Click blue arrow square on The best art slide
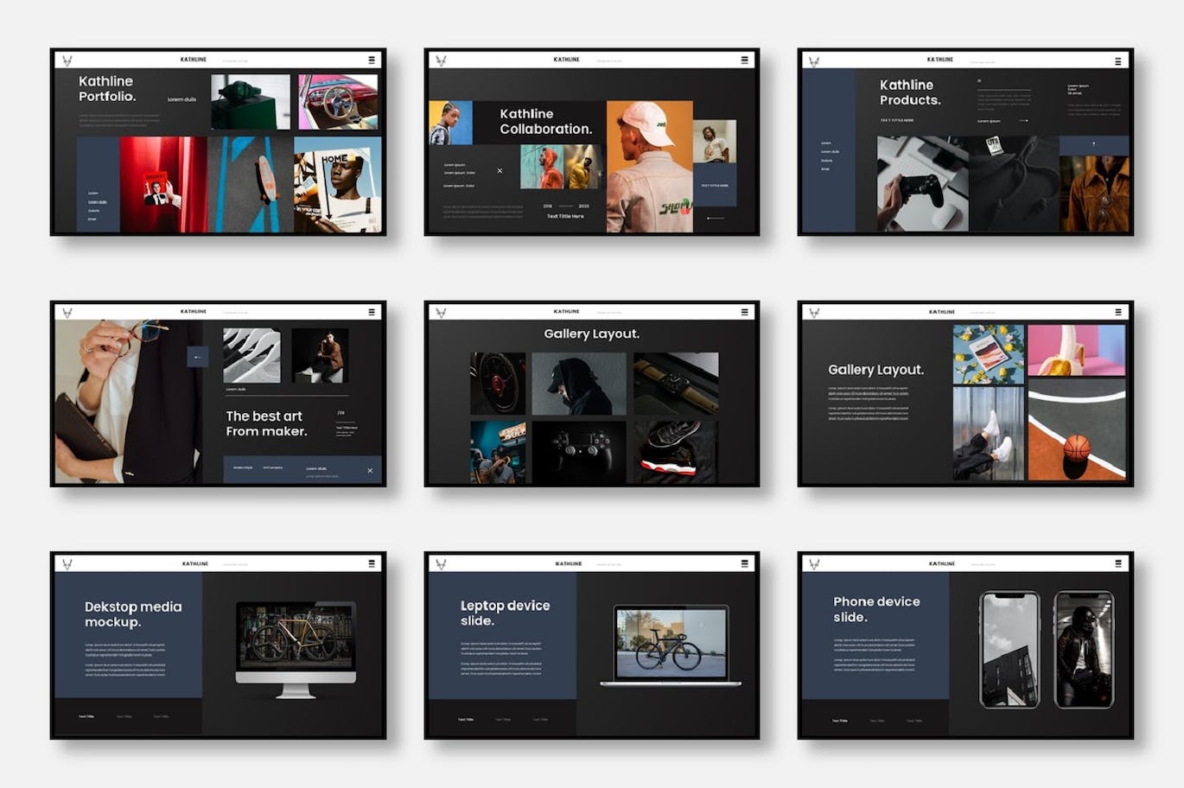Viewport: 1184px width, 788px height. tap(198, 356)
